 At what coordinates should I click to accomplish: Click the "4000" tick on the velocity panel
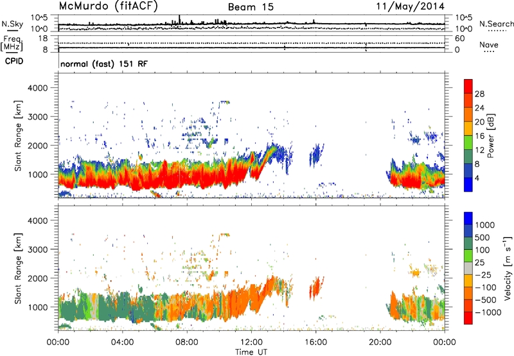point(37,220)
